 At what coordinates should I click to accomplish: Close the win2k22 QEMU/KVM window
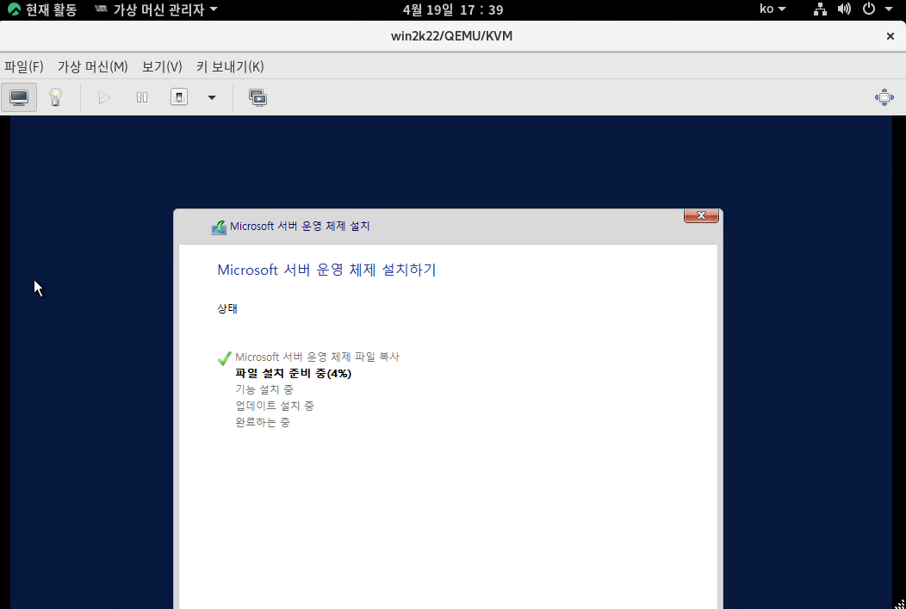[x=890, y=36]
